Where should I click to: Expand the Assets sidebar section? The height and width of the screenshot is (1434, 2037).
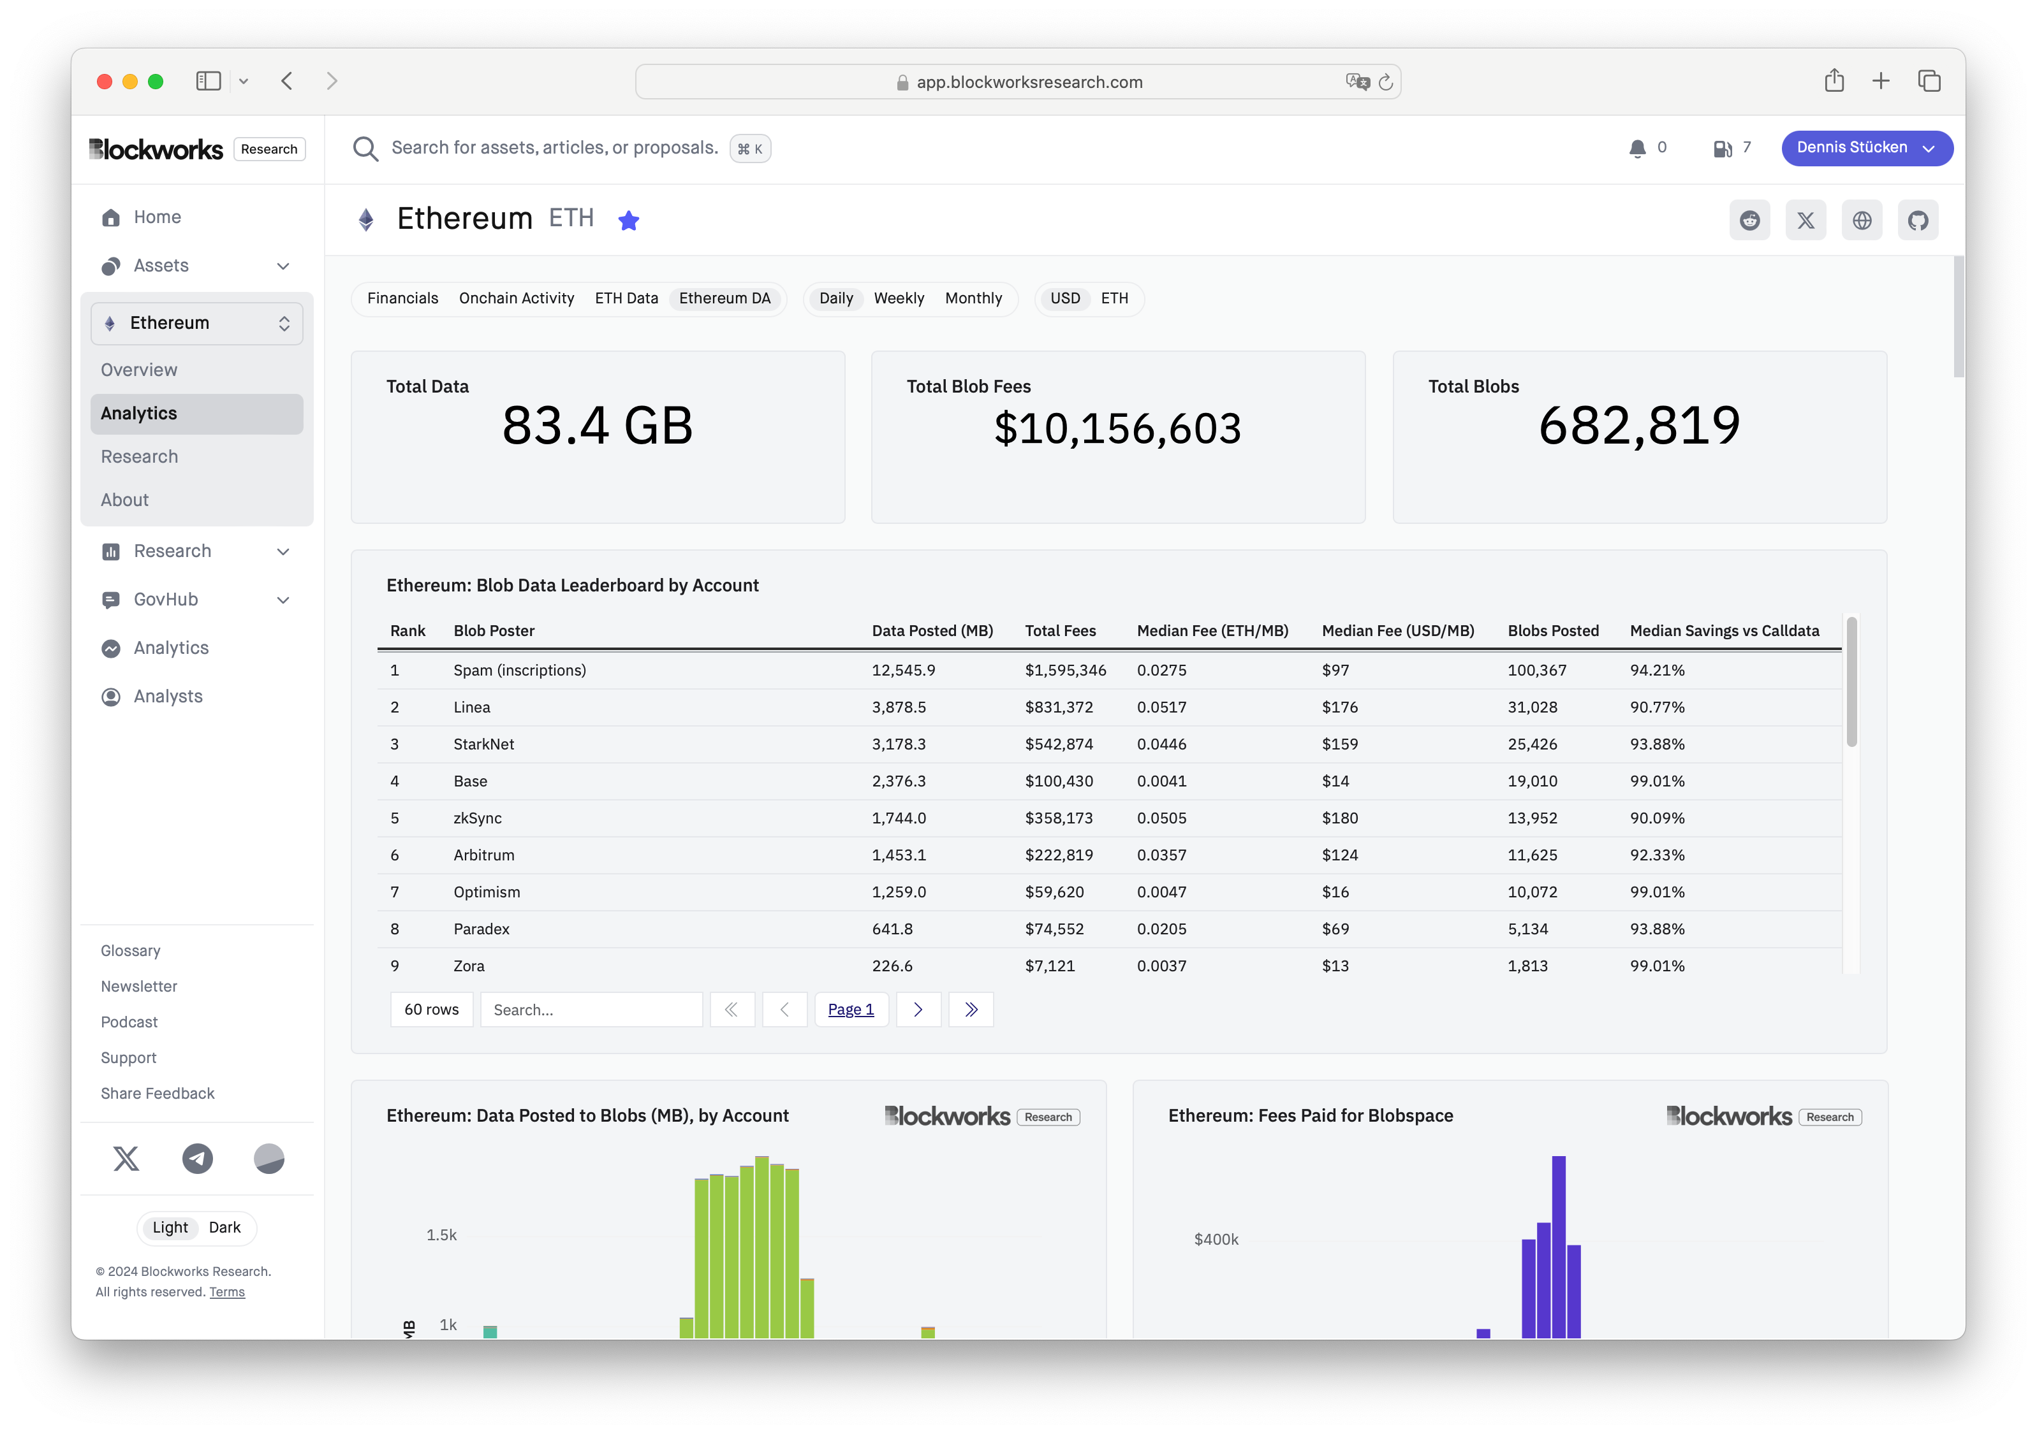283,266
